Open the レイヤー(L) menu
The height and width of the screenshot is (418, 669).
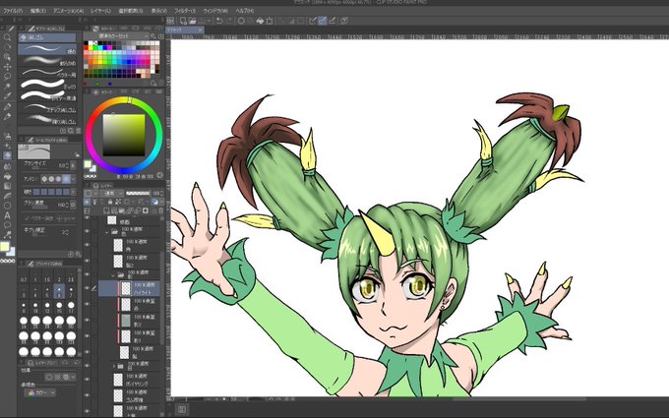click(x=101, y=10)
